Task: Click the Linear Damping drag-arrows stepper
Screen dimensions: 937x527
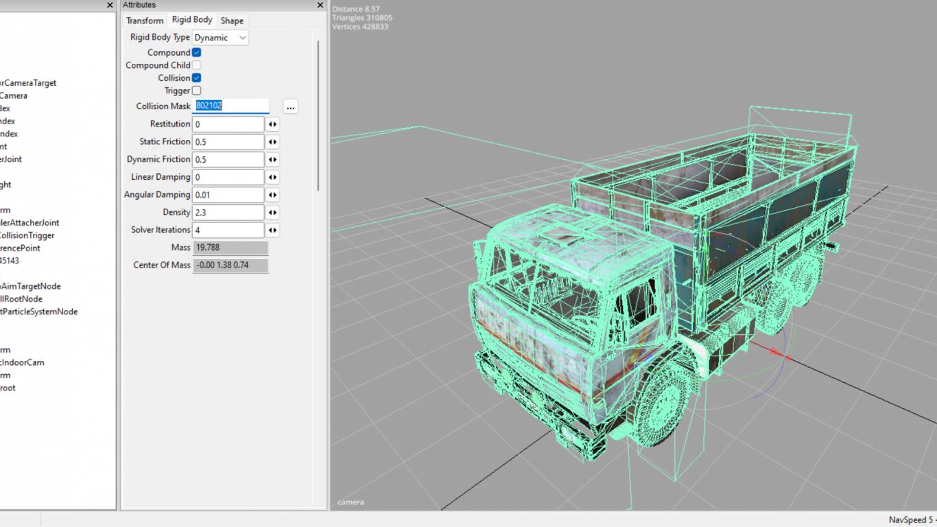Action: click(273, 177)
